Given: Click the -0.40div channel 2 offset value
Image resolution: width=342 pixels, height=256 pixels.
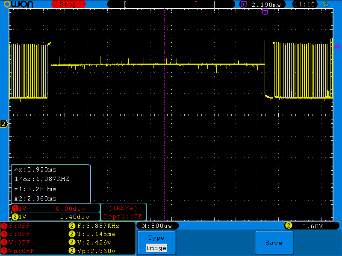Looking at the screenshot, I should click(73, 217).
